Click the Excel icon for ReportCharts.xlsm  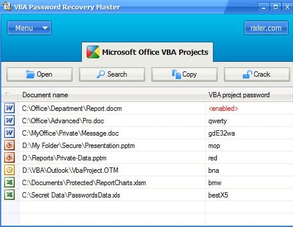pos(9,182)
